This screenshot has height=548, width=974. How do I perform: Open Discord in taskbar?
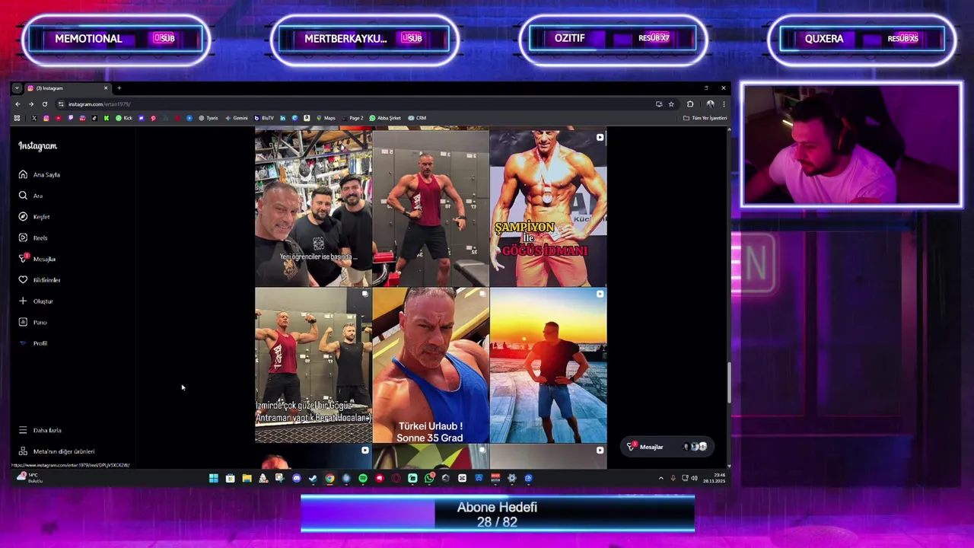297,478
